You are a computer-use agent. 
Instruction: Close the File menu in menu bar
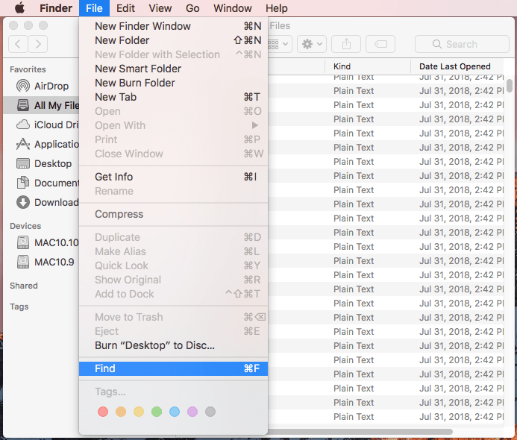pos(94,8)
